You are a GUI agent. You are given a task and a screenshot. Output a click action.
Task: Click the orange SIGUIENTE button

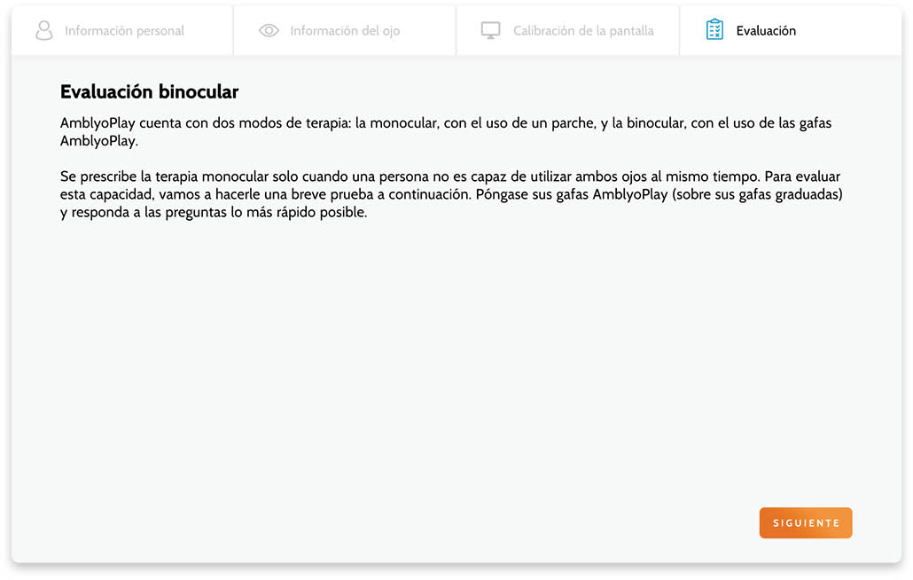click(x=805, y=523)
